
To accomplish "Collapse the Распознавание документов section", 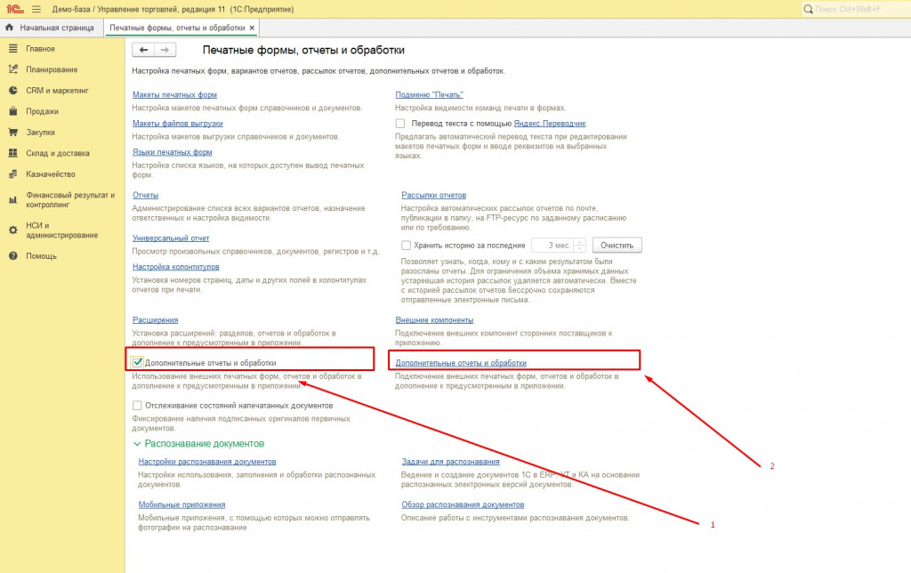I will (137, 444).
